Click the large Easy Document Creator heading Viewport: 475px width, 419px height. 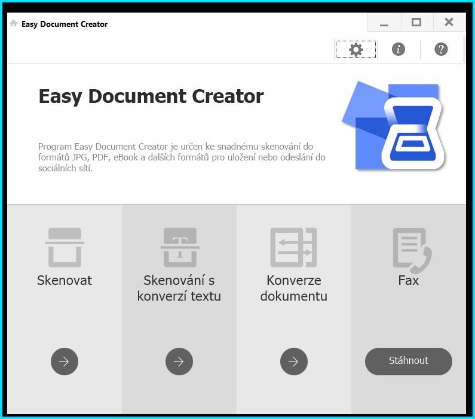(151, 96)
